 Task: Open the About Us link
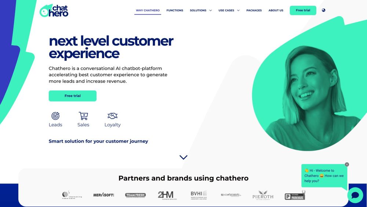276,10
